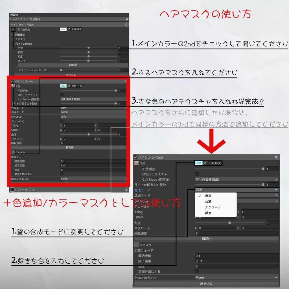Open Dissolve Mode dropdown in the enlarged panel

point(237,277)
